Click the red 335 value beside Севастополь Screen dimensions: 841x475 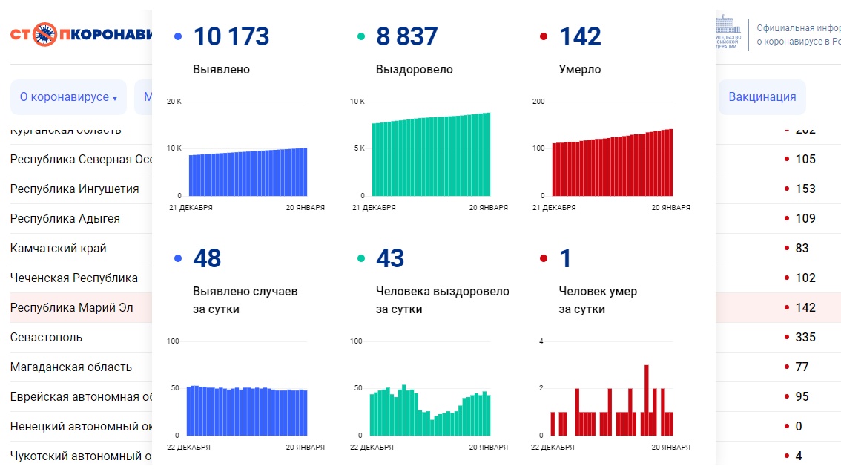805,337
